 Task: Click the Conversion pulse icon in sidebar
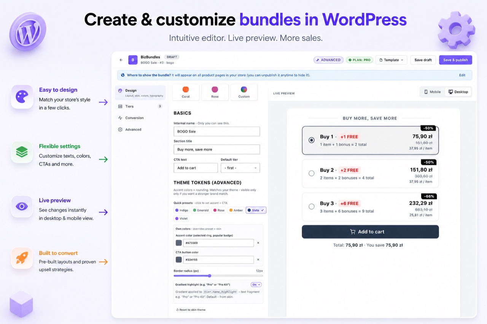[x=120, y=118]
